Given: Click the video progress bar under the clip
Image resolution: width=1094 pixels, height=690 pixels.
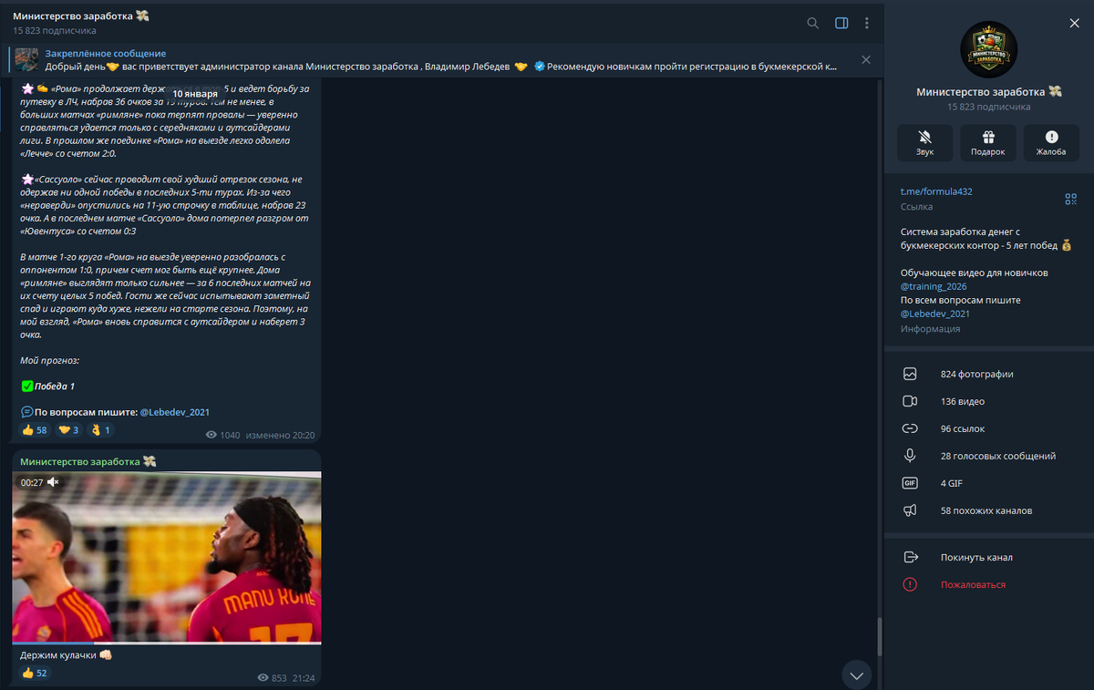Looking at the screenshot, I should pos(167,643).
